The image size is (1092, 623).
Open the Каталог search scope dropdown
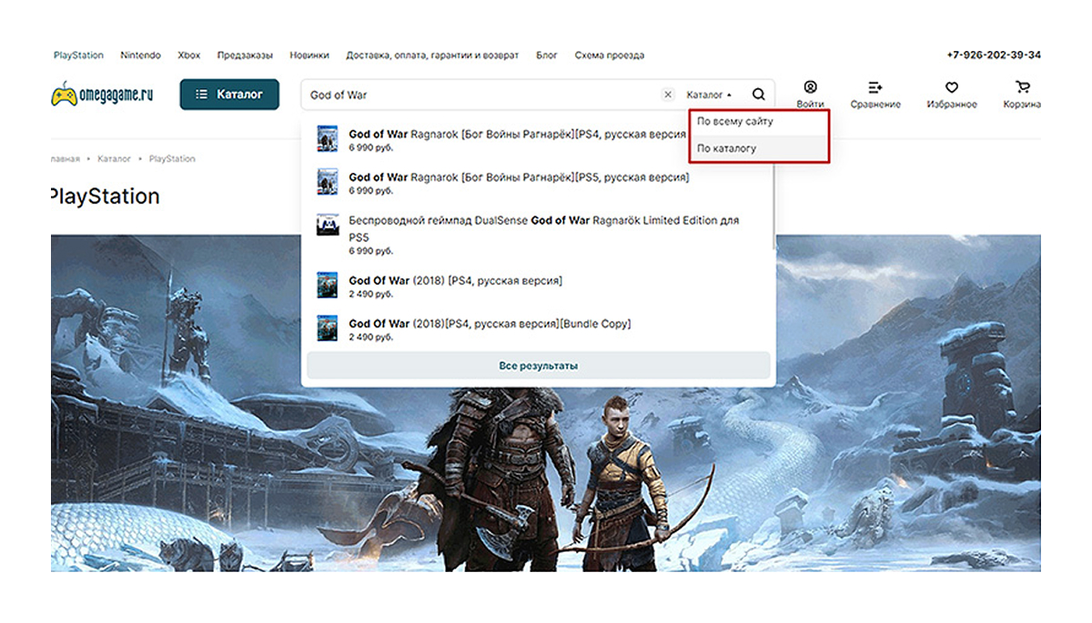[709, 95]
